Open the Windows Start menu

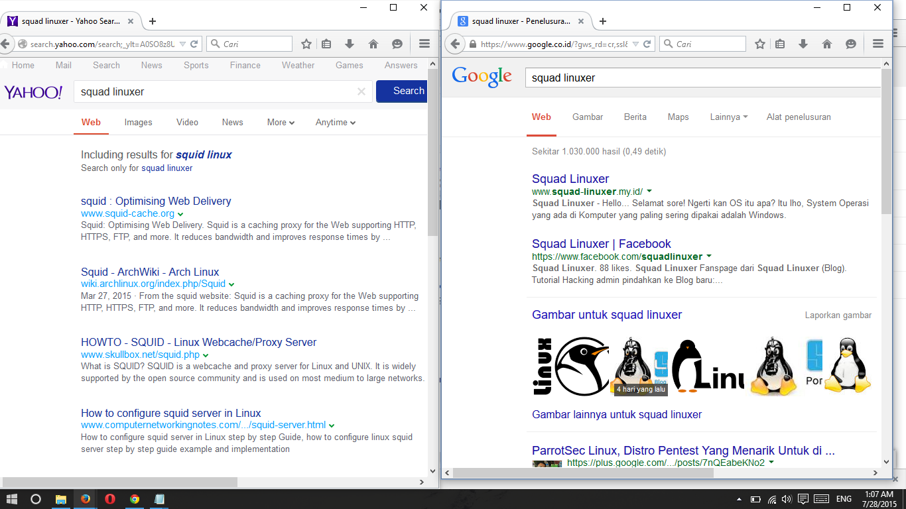pos(11,499)
